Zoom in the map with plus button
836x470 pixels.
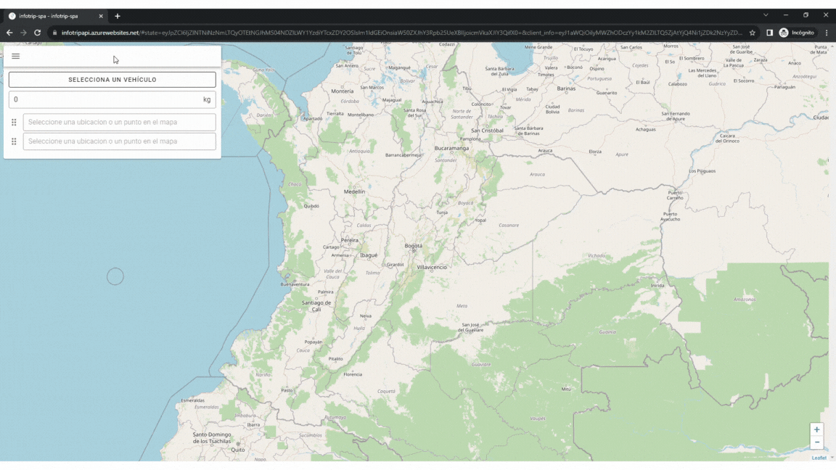(x=816, y=429)
